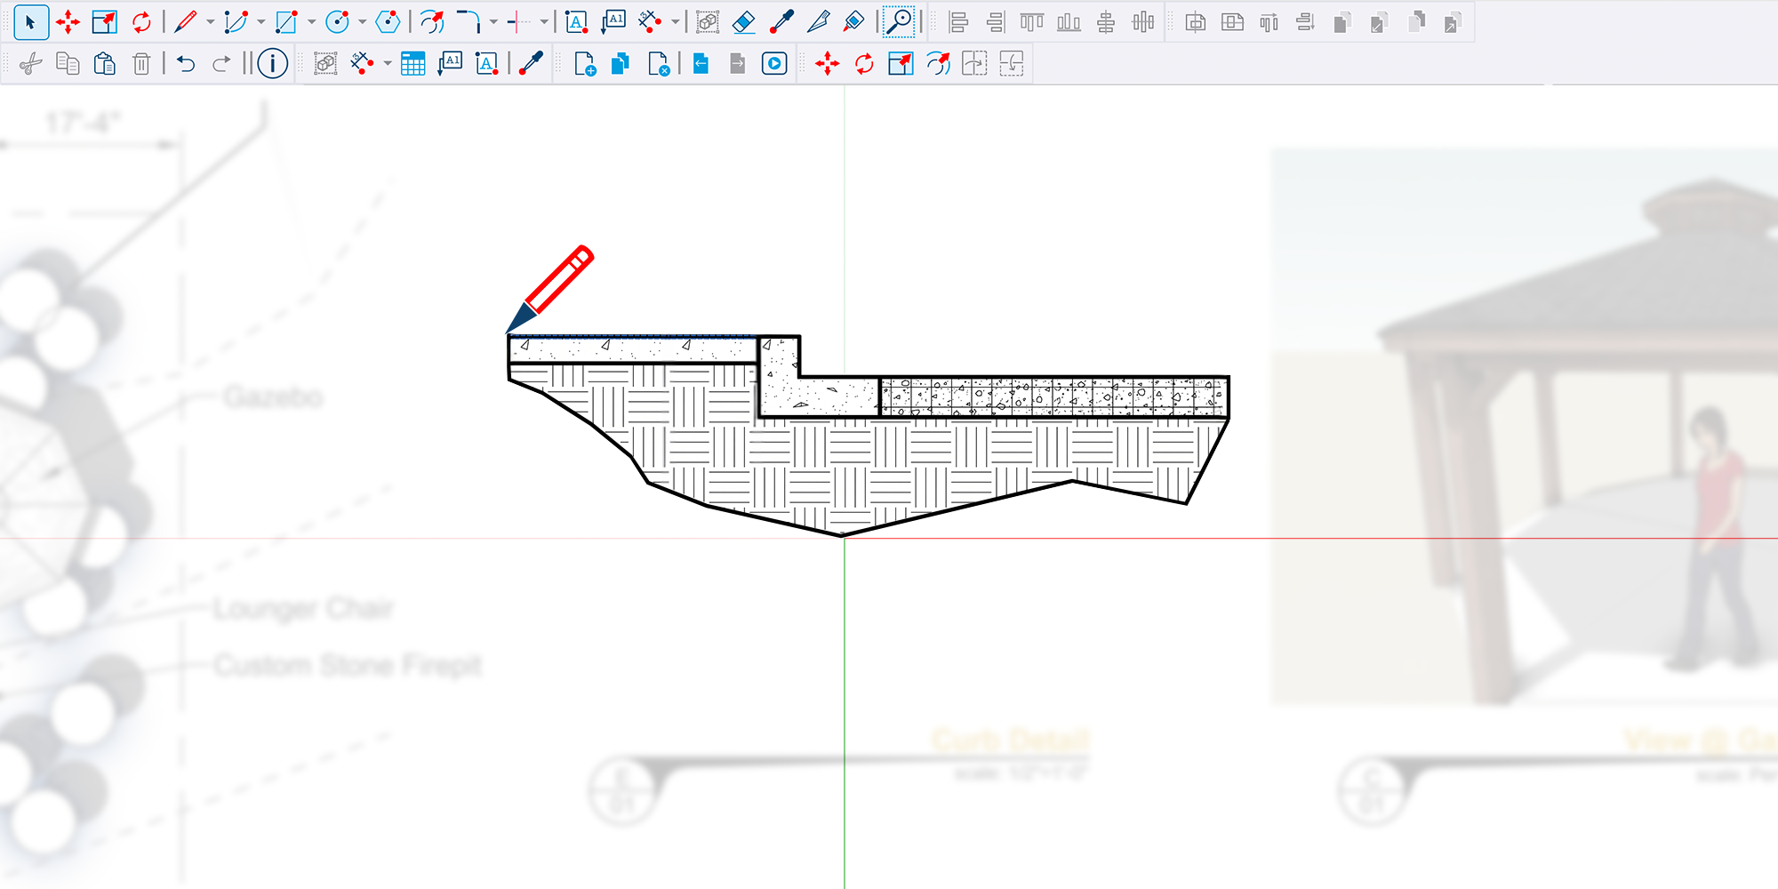Redo the previous action
Viewport: 1778px width, 889px height.
click(221, 64)
